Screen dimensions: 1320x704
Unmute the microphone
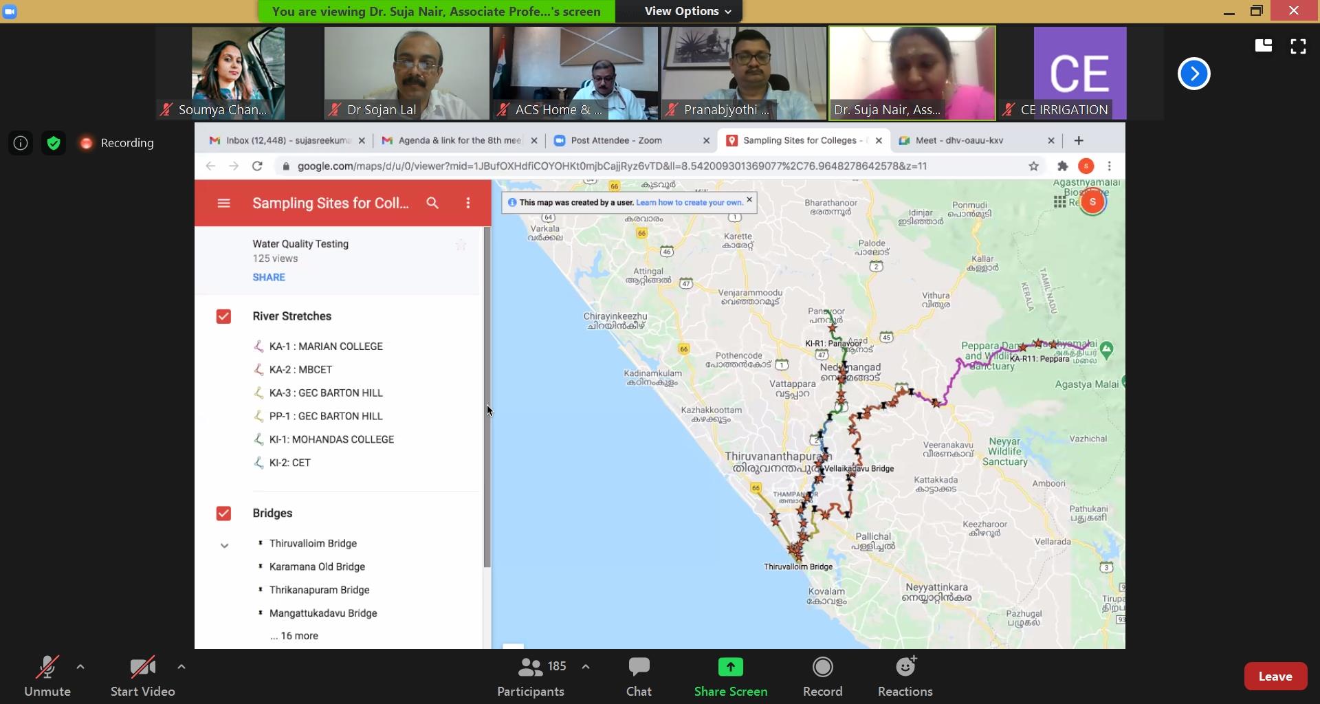tap(47, 676)
